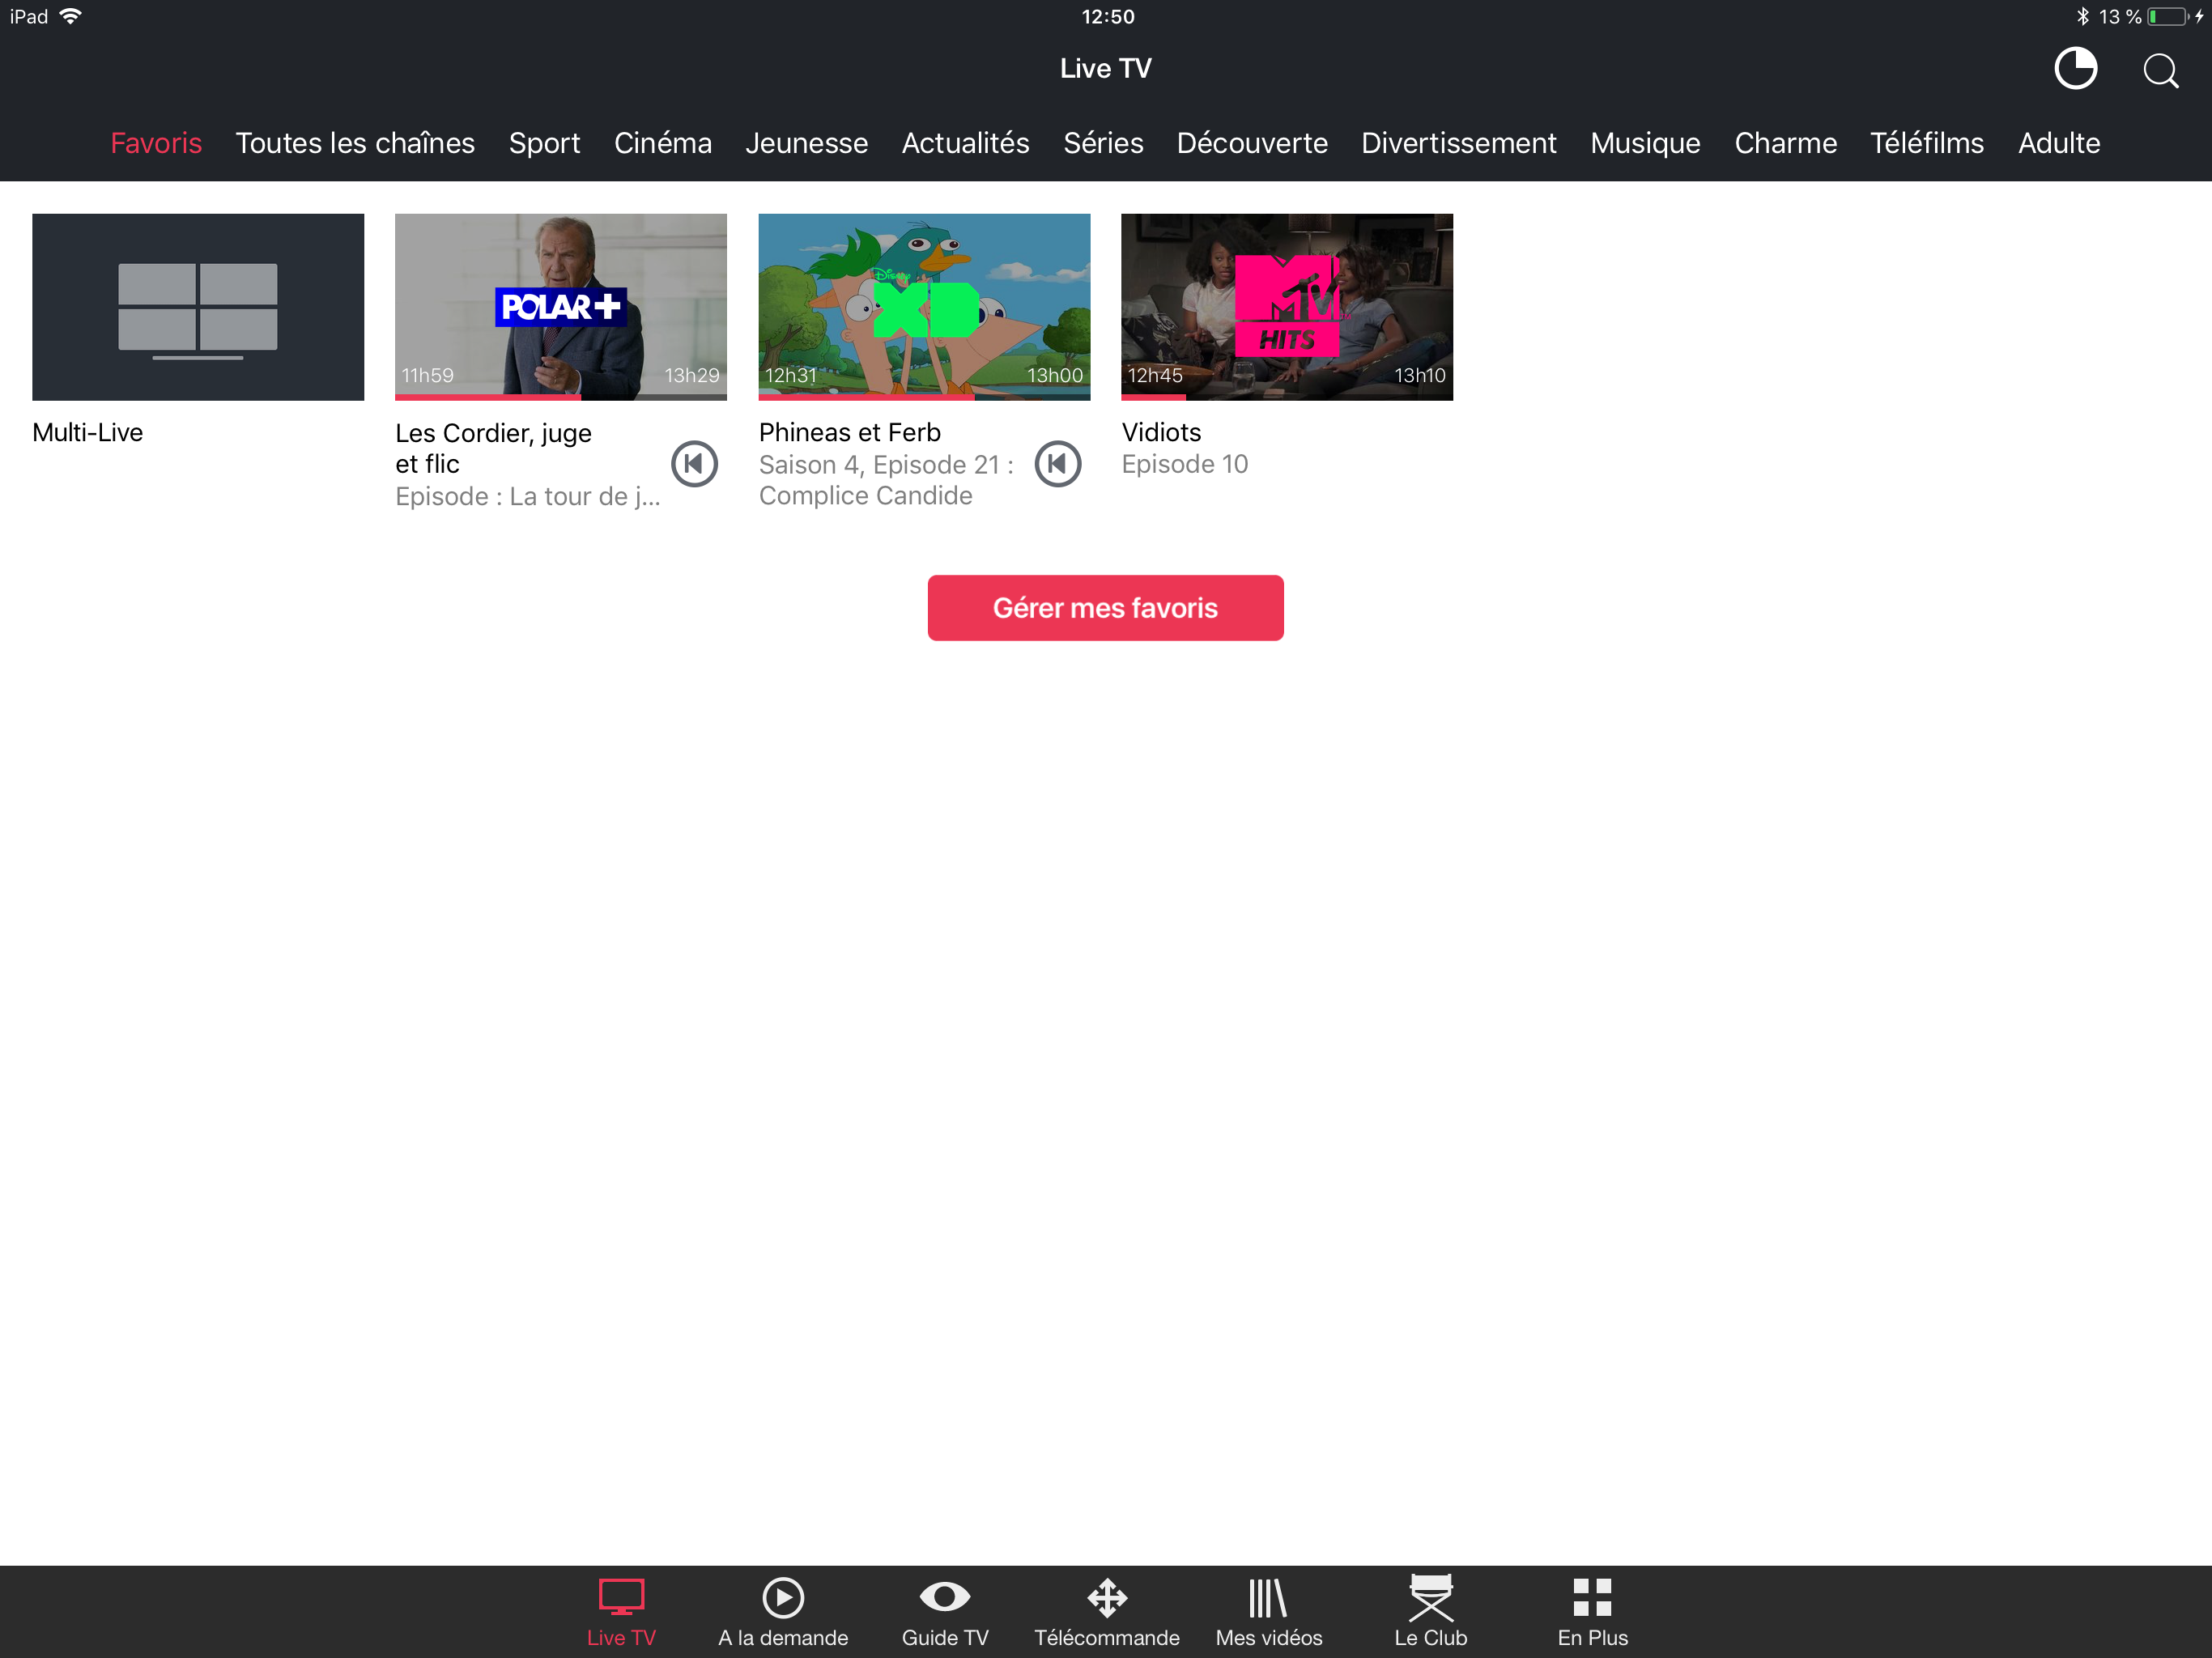Select the Live TV bottom tab
The width and height of the screenshot is (2212, 1658).
click(621, 1612)
